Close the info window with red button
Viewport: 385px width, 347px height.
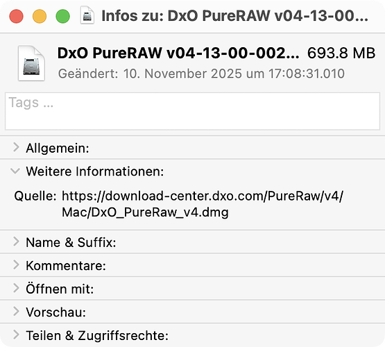[16, 16]
